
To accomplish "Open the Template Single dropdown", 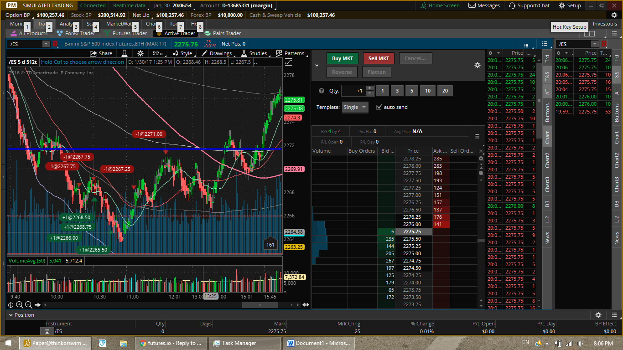I will [x=355, y=107].
